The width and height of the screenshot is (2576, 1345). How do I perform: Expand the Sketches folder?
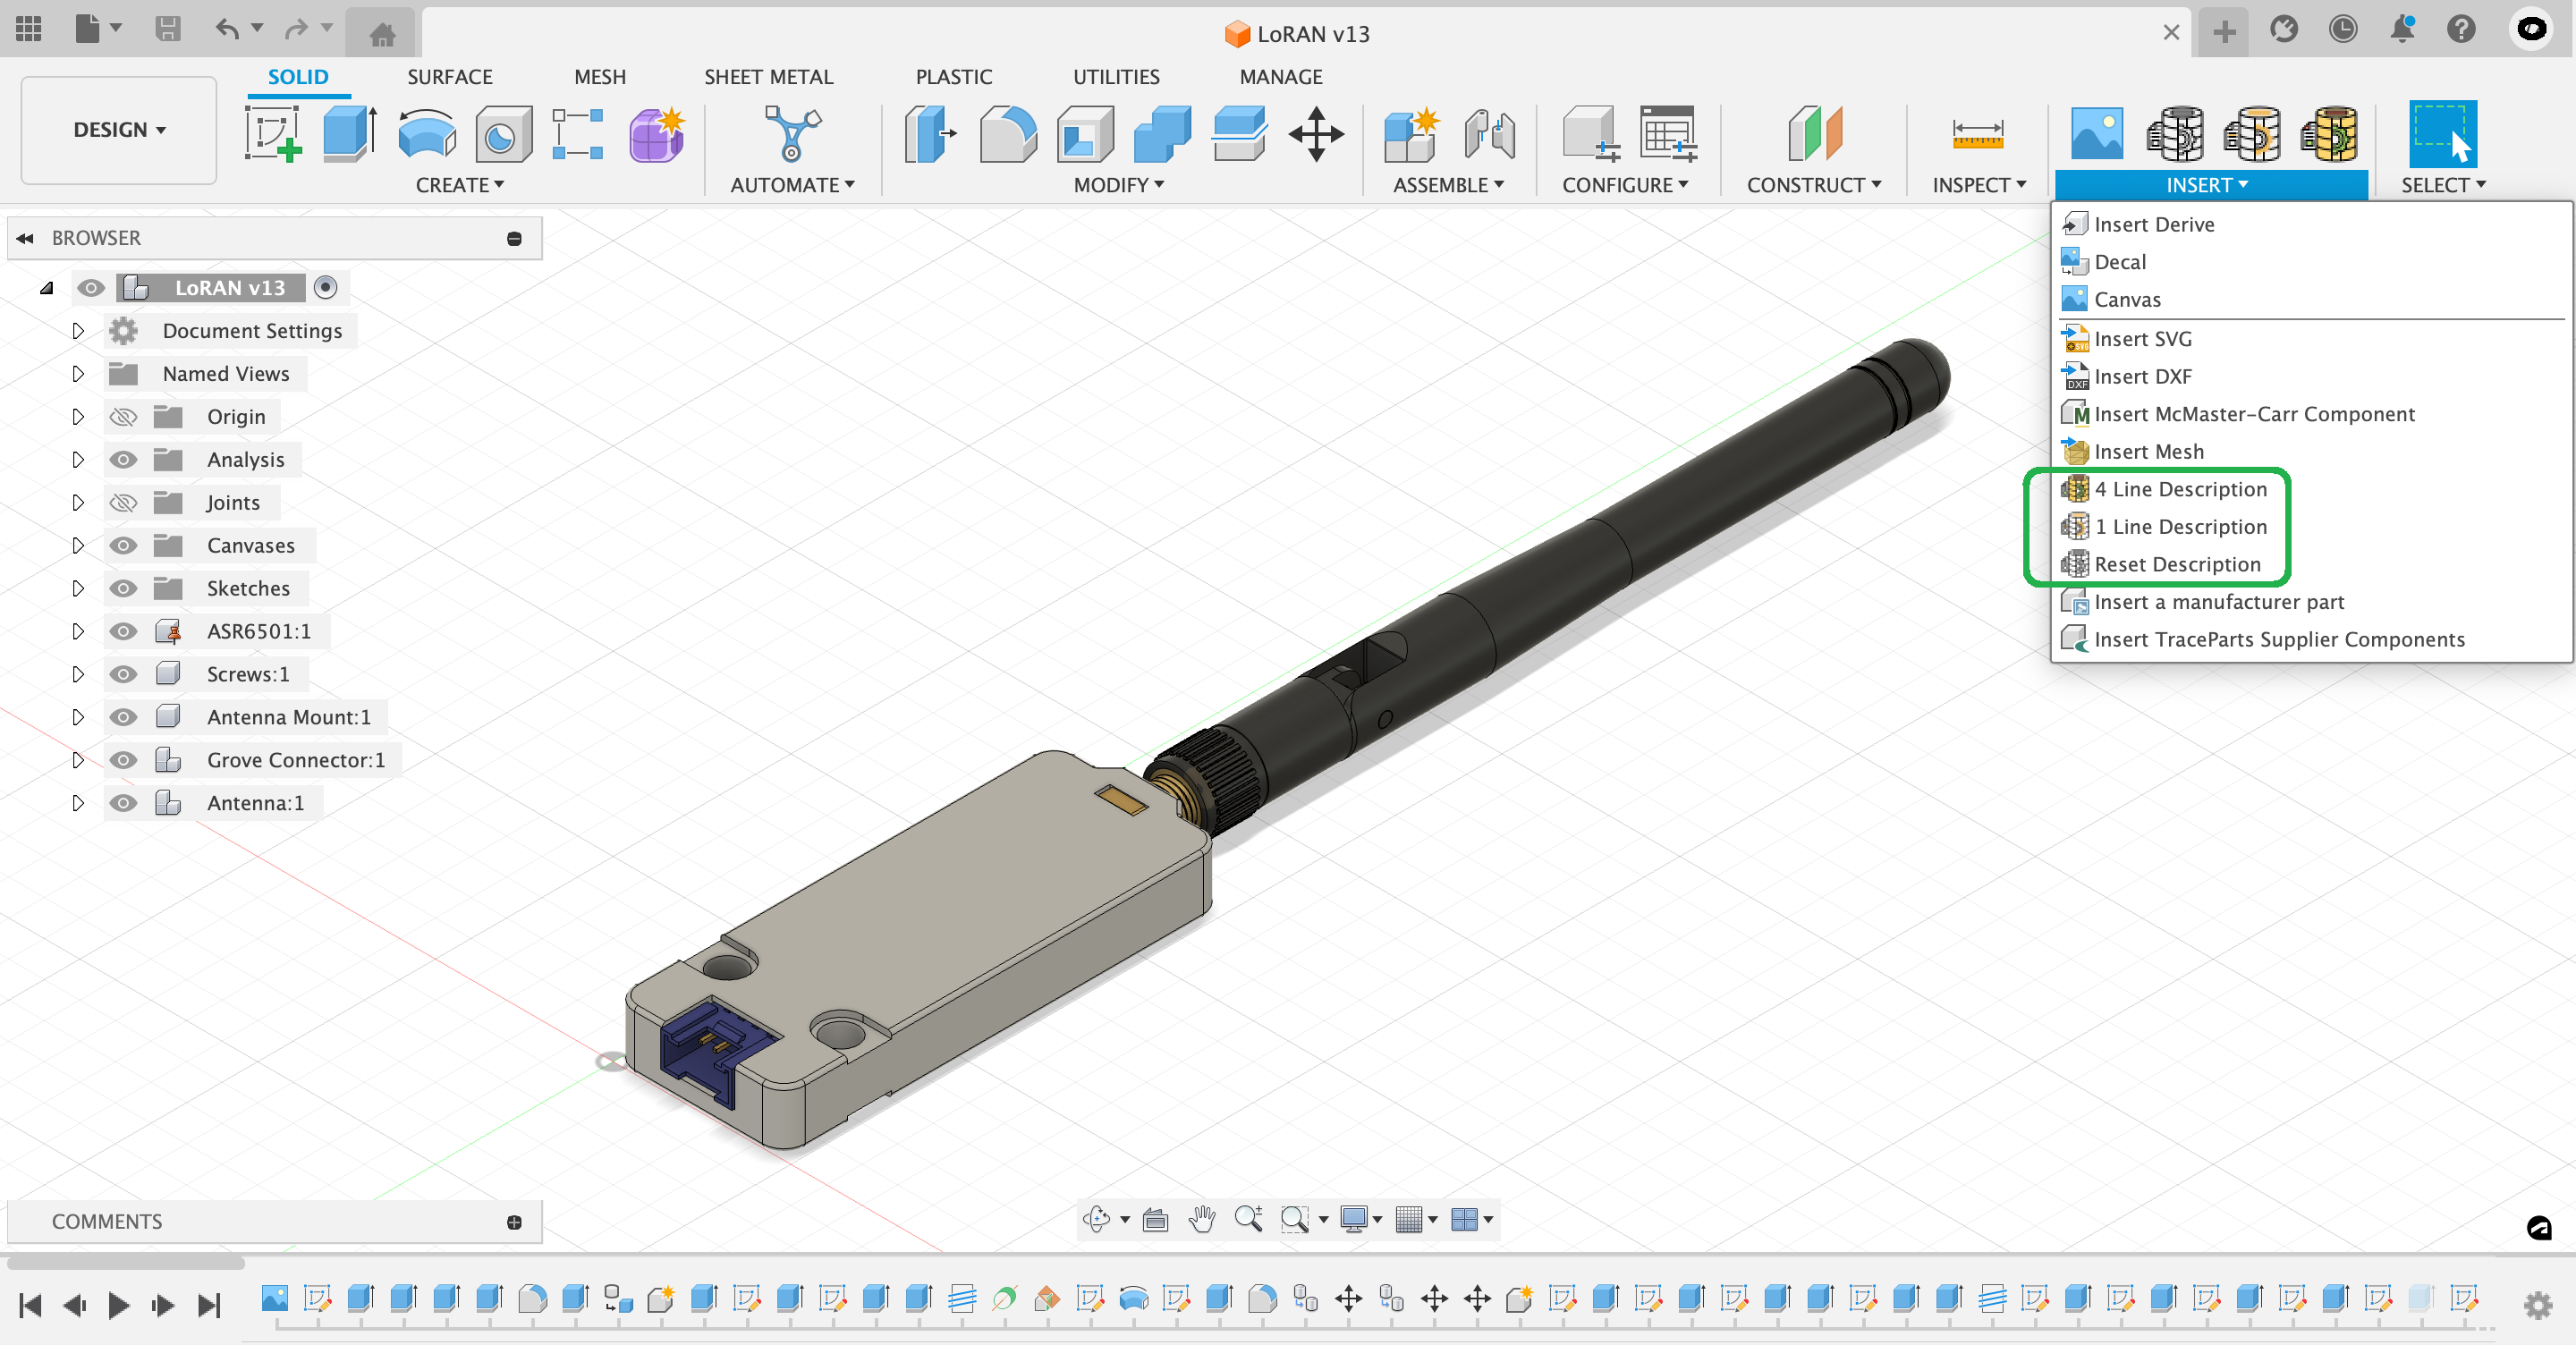click(x=78, y=589)
